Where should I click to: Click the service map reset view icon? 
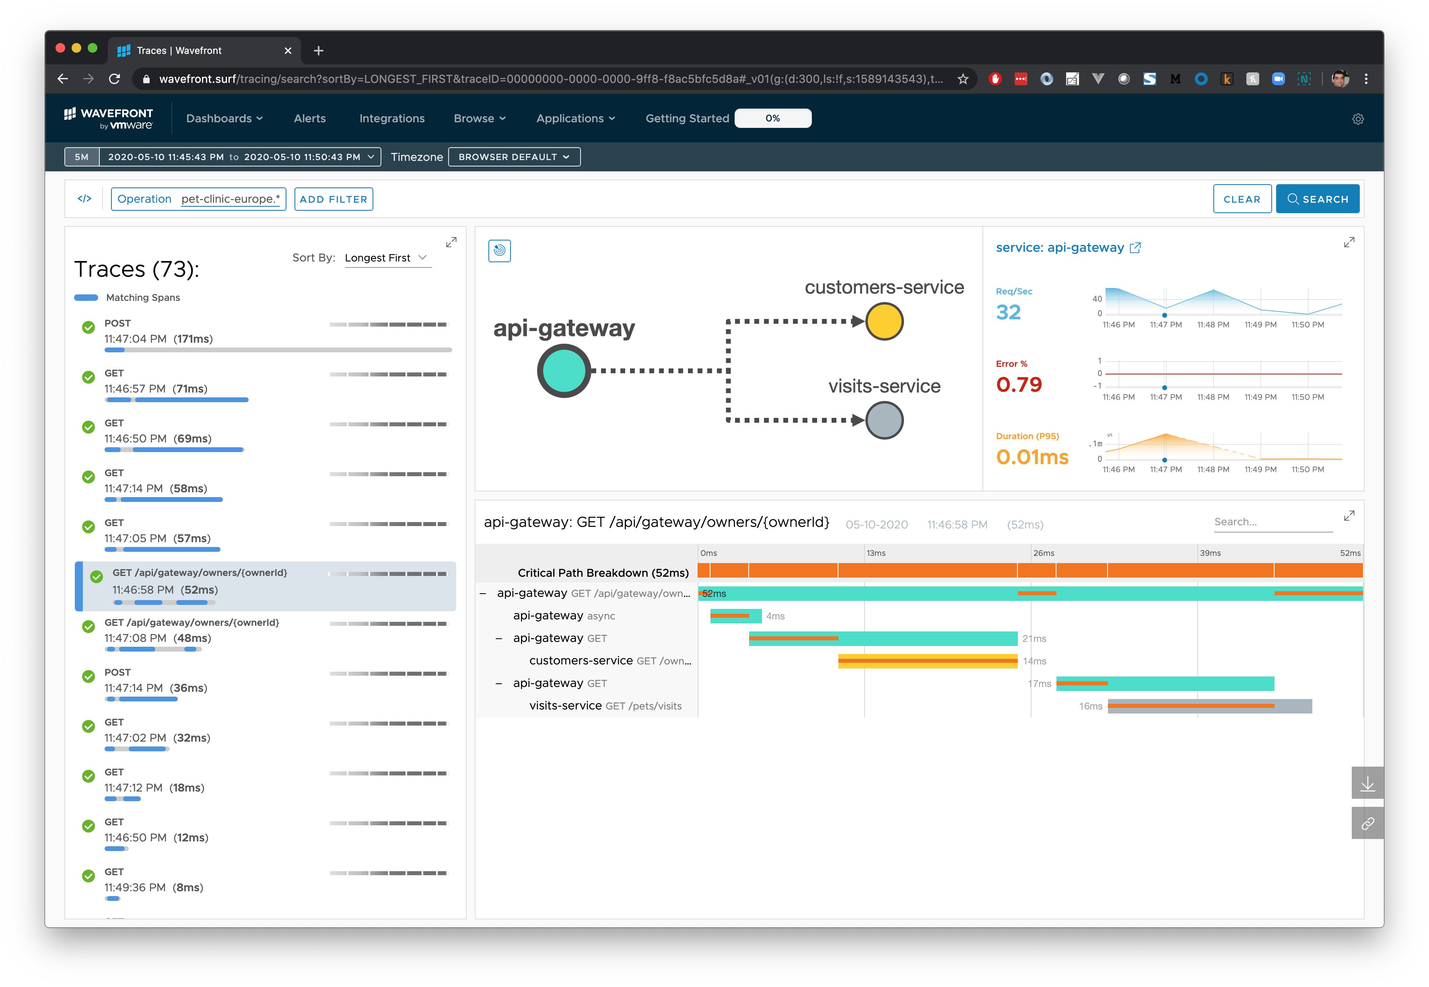point(499,251)
